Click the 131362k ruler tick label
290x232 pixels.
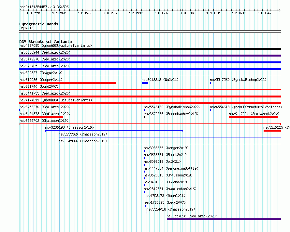coord(213,13)
